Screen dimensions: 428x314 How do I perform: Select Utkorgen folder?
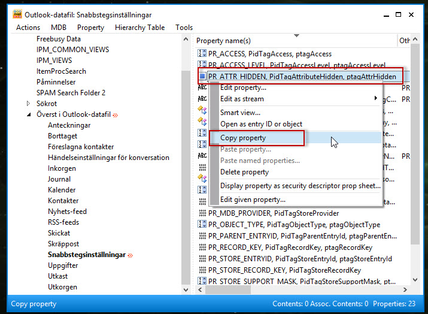click(62, 287)
